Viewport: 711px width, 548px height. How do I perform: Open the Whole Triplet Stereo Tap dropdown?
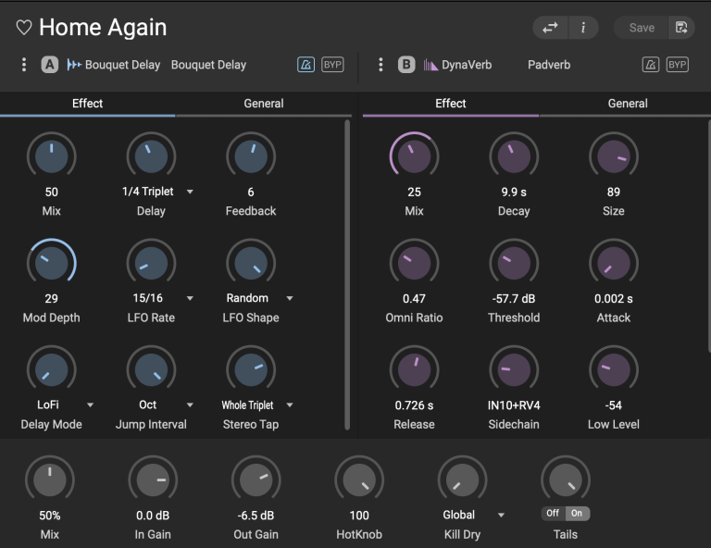pyautogui.click(x=290, y=405)
